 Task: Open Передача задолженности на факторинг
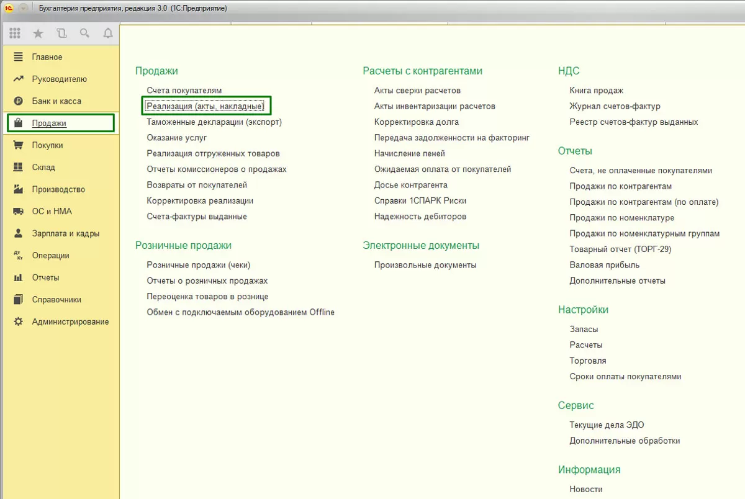[x=452, y=138]
